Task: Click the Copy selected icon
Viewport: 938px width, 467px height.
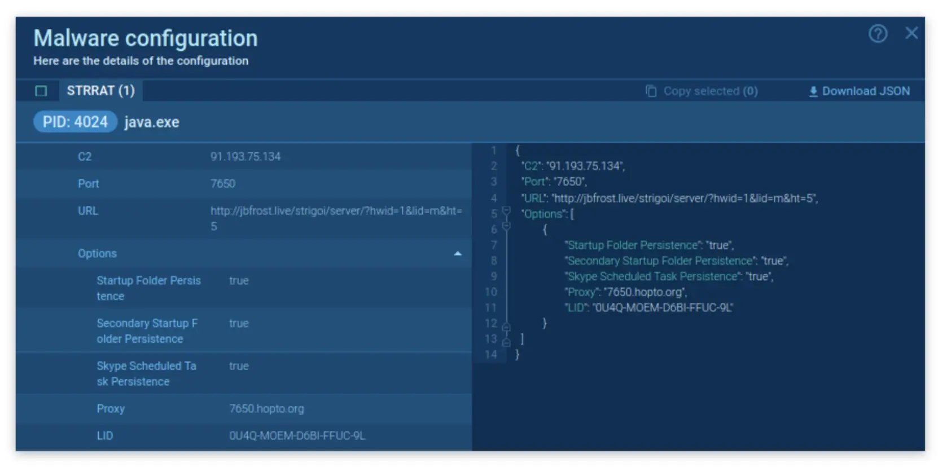Action: [x=651, y=91]
